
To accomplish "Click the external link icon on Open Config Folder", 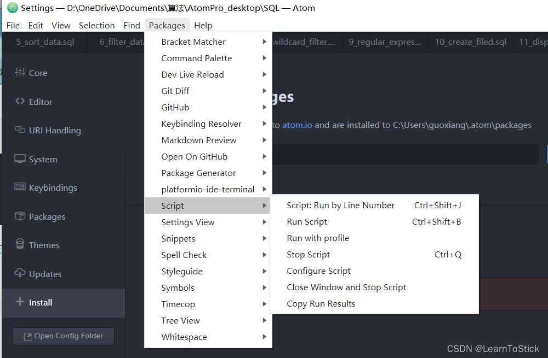I will click(x=27, y=336).
